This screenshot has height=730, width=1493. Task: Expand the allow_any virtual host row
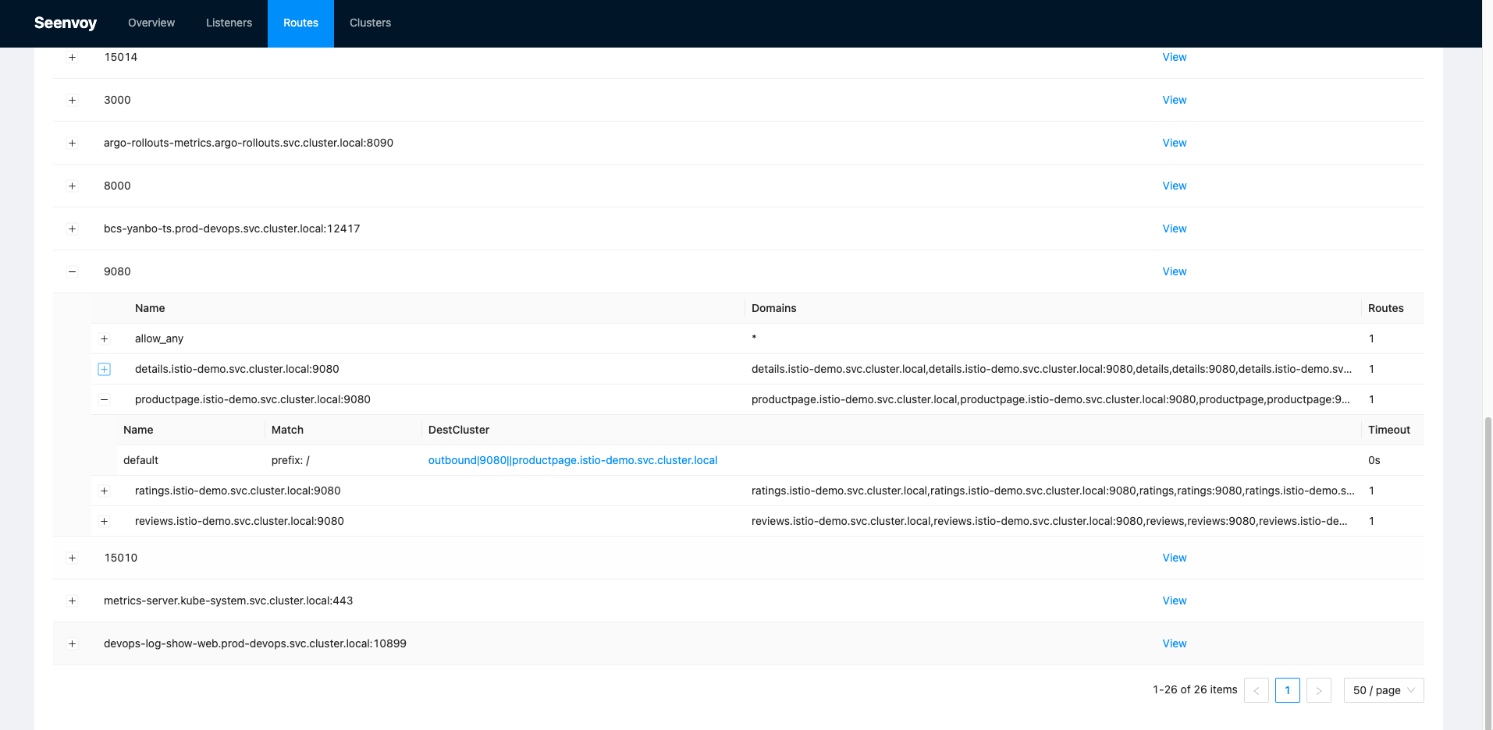(x=104, y=338)
